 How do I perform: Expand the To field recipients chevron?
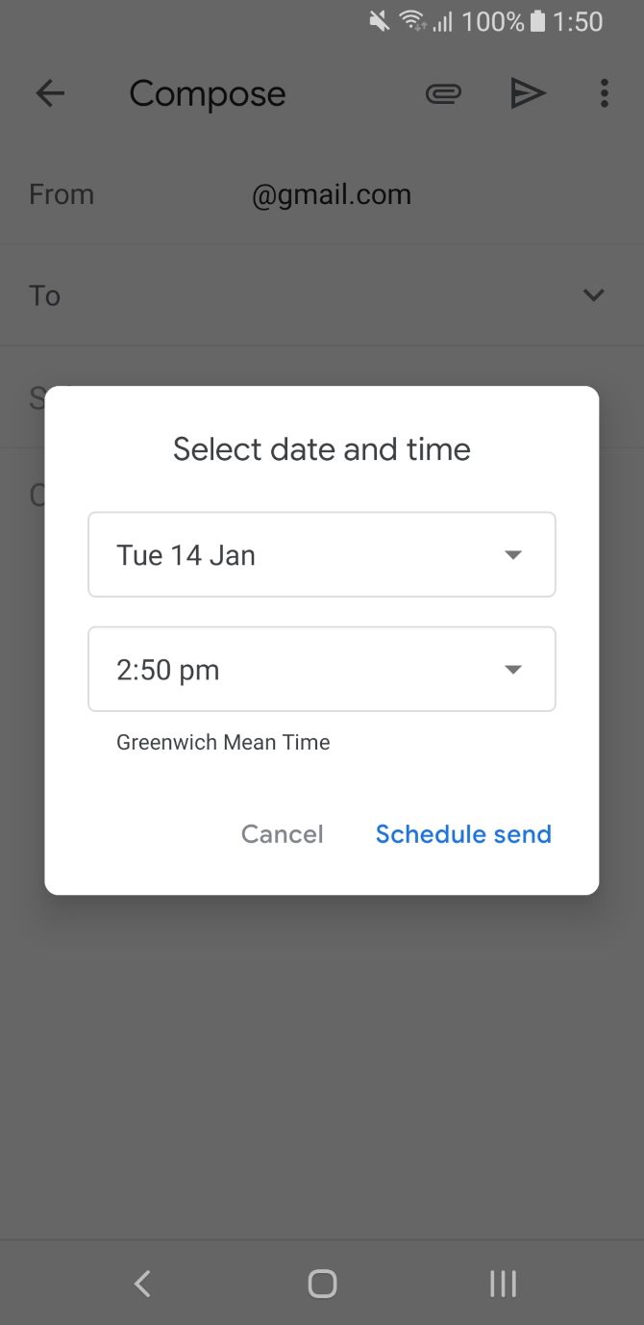click(593, 295)
